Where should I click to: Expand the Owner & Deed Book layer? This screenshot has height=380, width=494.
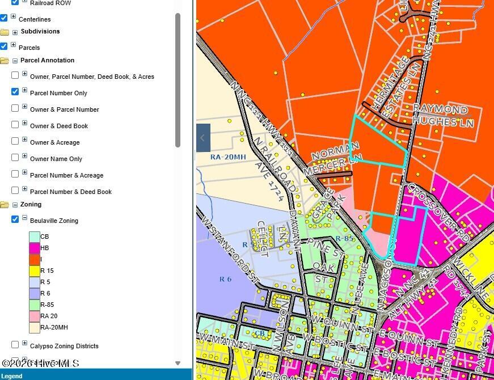[x=24, y=123]
